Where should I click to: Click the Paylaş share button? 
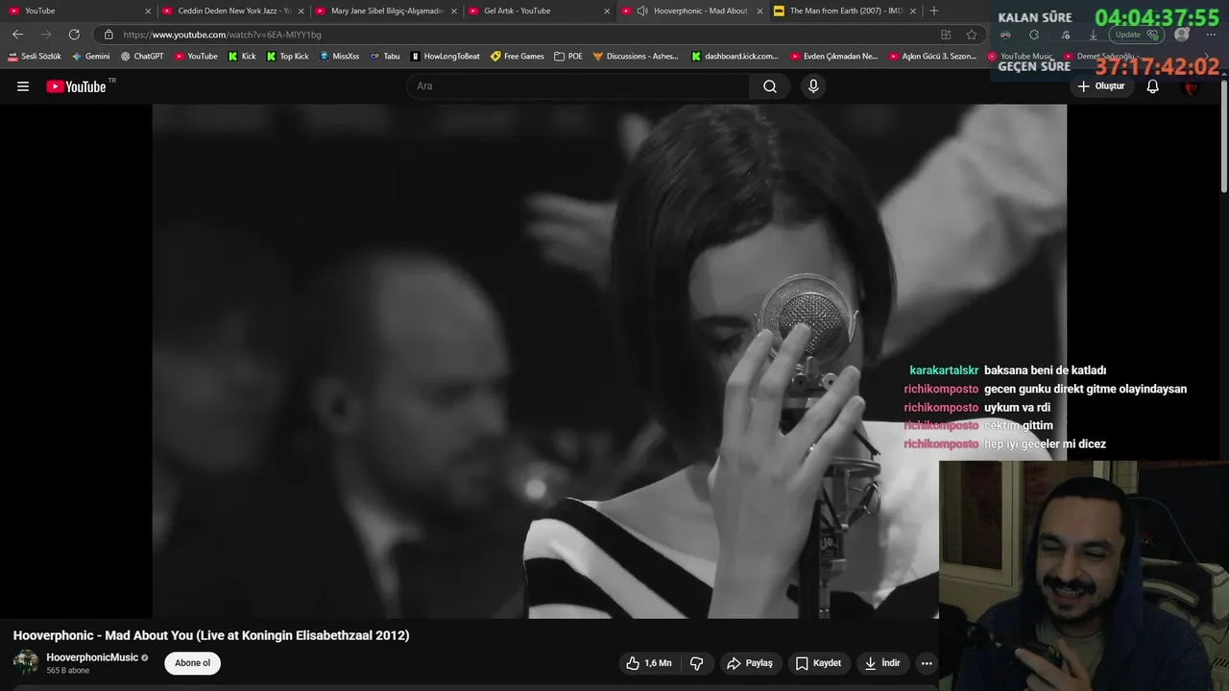click(750, 663)
